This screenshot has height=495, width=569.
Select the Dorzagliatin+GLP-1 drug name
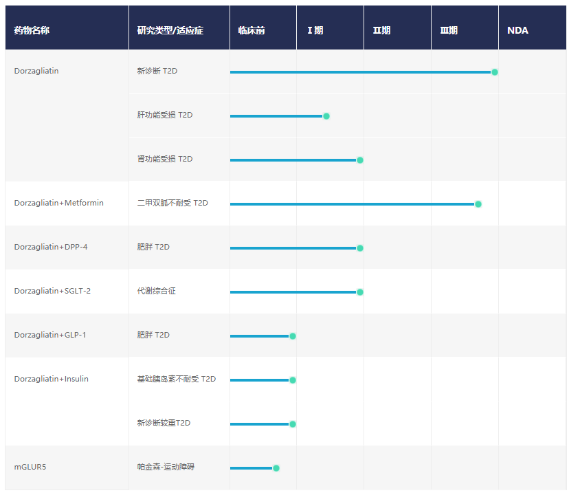coord(50,335)
